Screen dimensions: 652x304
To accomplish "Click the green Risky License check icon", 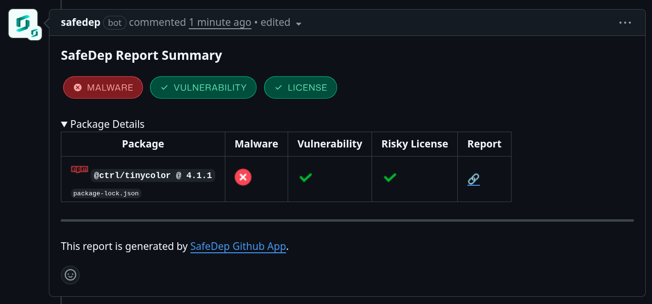I will click(x=390, y=177).
